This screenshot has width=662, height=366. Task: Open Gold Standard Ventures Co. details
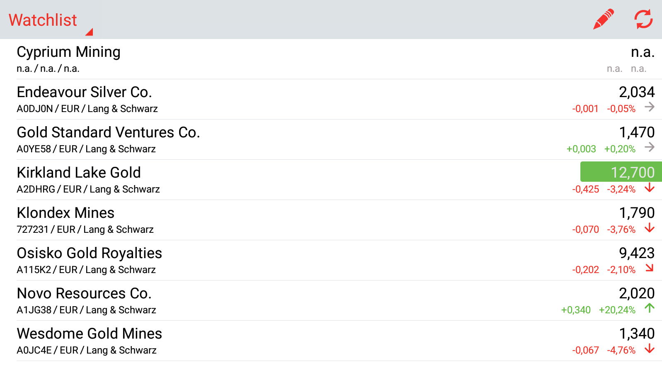(108, 132)
